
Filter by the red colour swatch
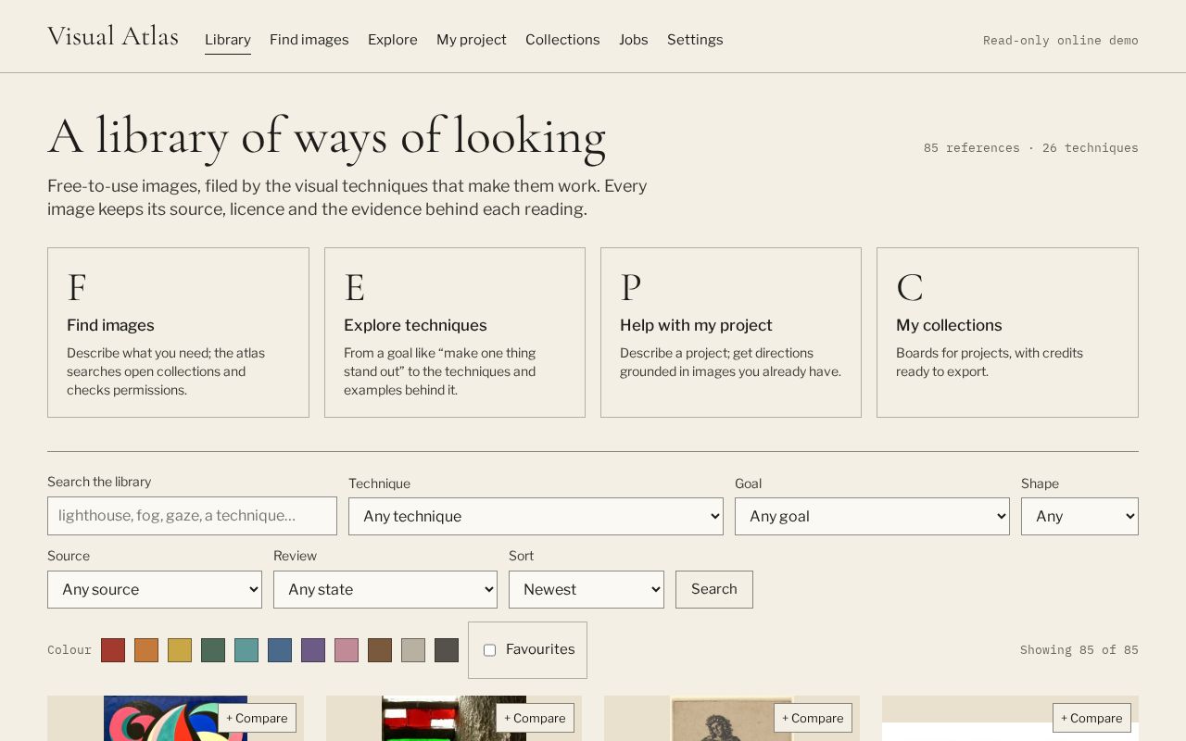pyautogui.click(x=113, y=650)
